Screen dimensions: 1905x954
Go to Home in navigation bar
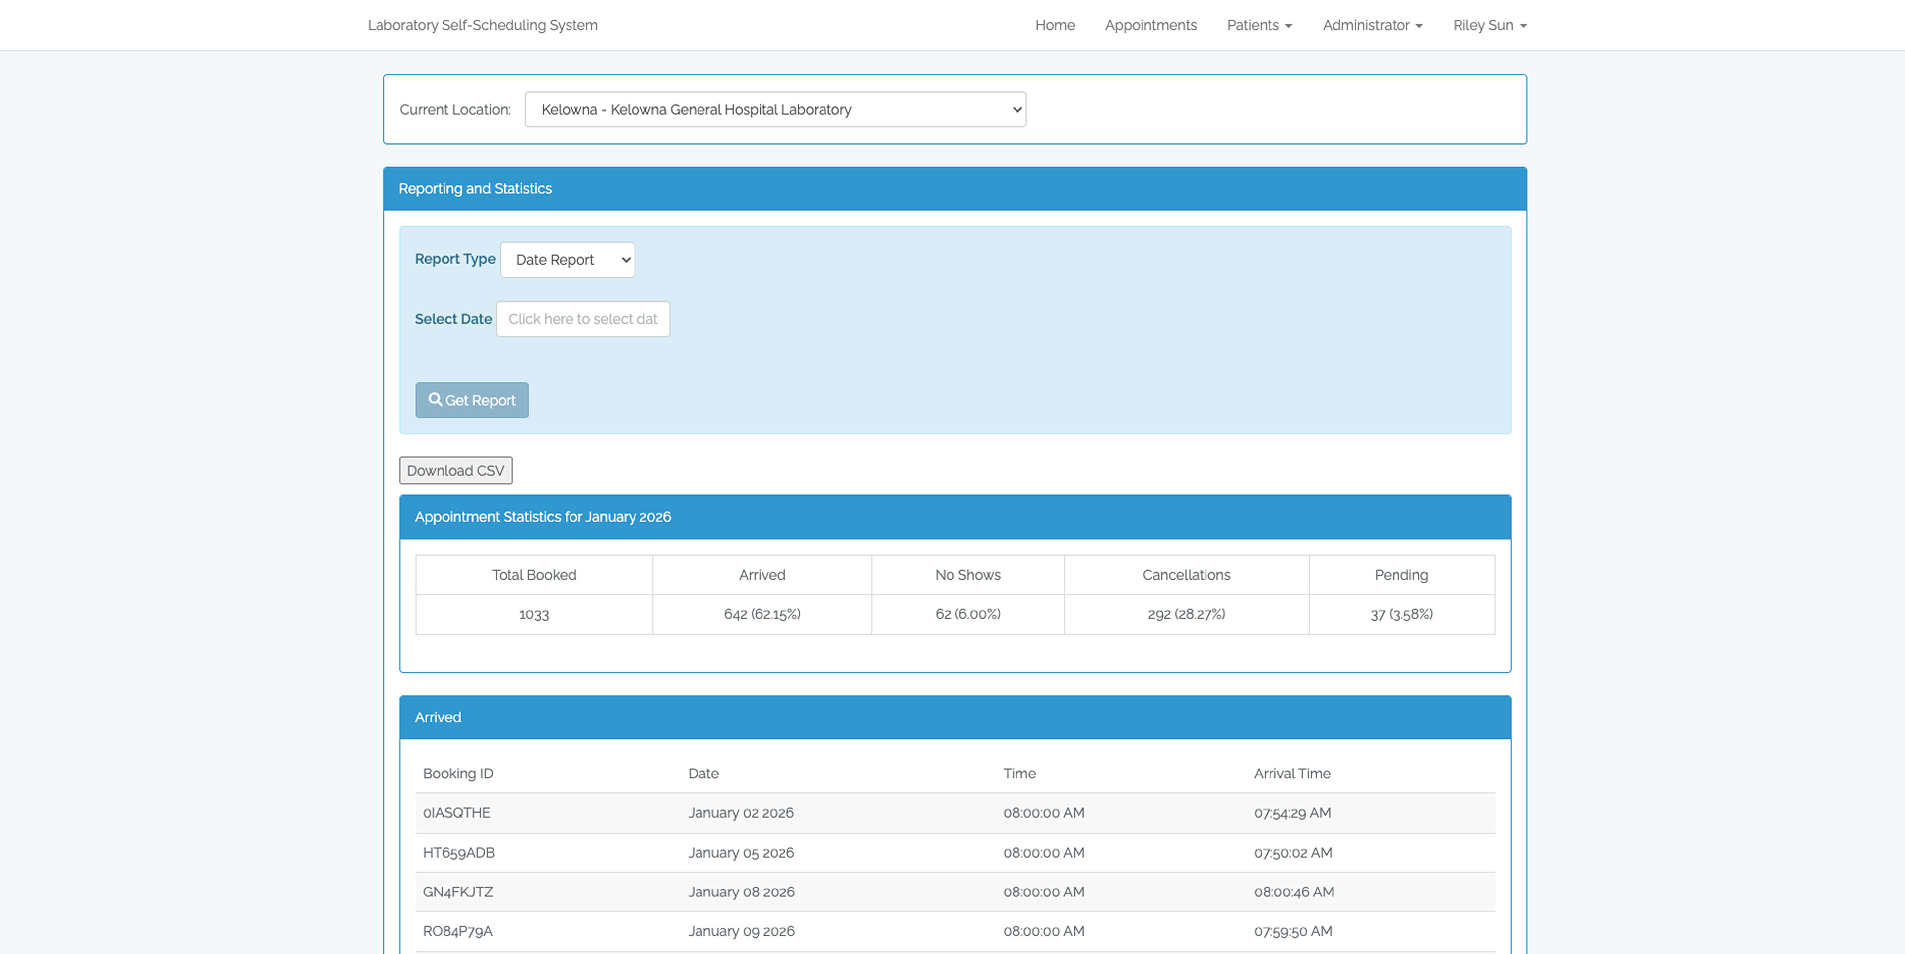[1055, 25]
